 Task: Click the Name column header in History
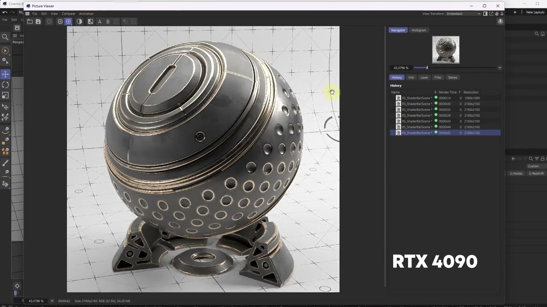[x=396, y=92]
